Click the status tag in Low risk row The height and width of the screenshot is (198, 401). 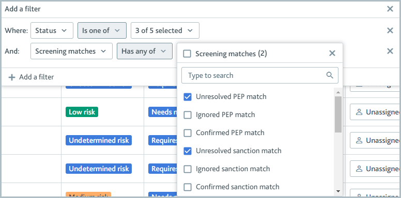(163, 112)
